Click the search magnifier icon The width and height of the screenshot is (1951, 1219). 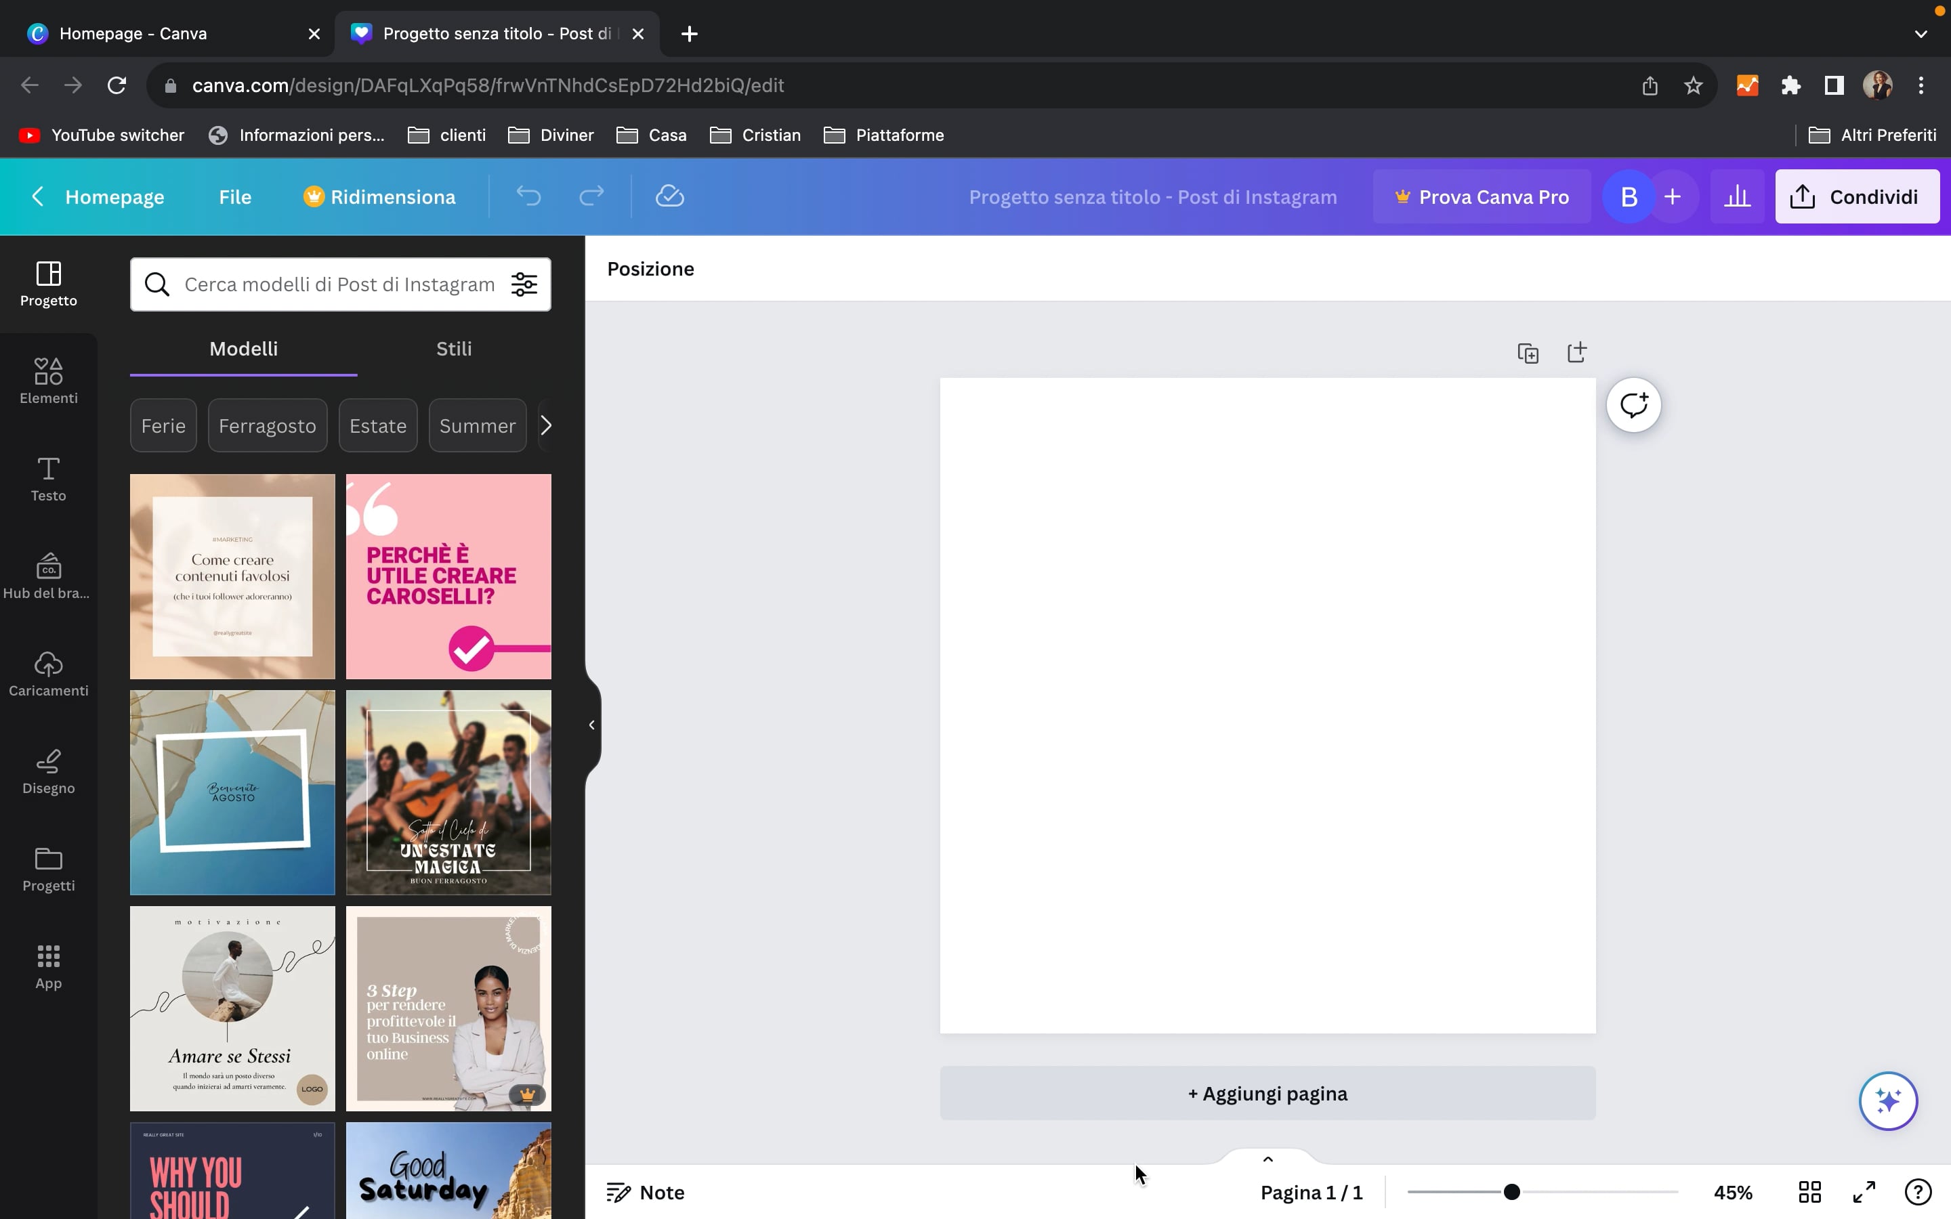pyautogui.click(x=157, y=284)
